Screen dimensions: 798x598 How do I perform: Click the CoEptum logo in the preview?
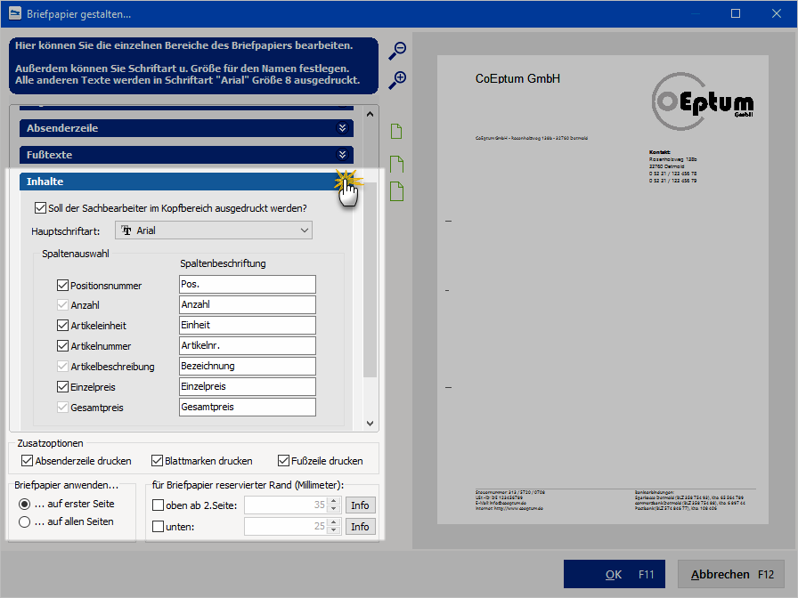tap(703, 101)
